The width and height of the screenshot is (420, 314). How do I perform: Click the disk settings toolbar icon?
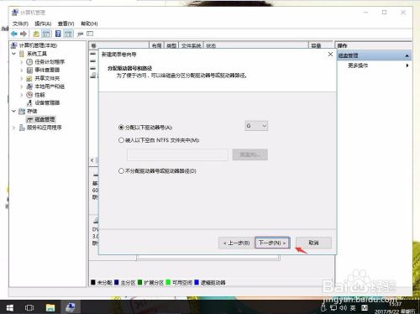tap(81, 34)
